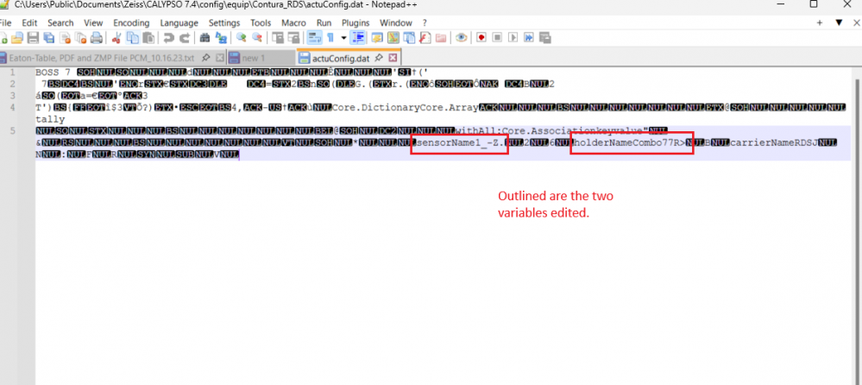Open the Document List panel icon
The image size is (862, 385).
pyautogui.click(x=409, y=38)
